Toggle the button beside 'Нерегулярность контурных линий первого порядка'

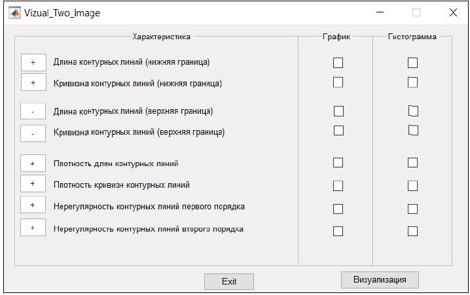[33, 205]
